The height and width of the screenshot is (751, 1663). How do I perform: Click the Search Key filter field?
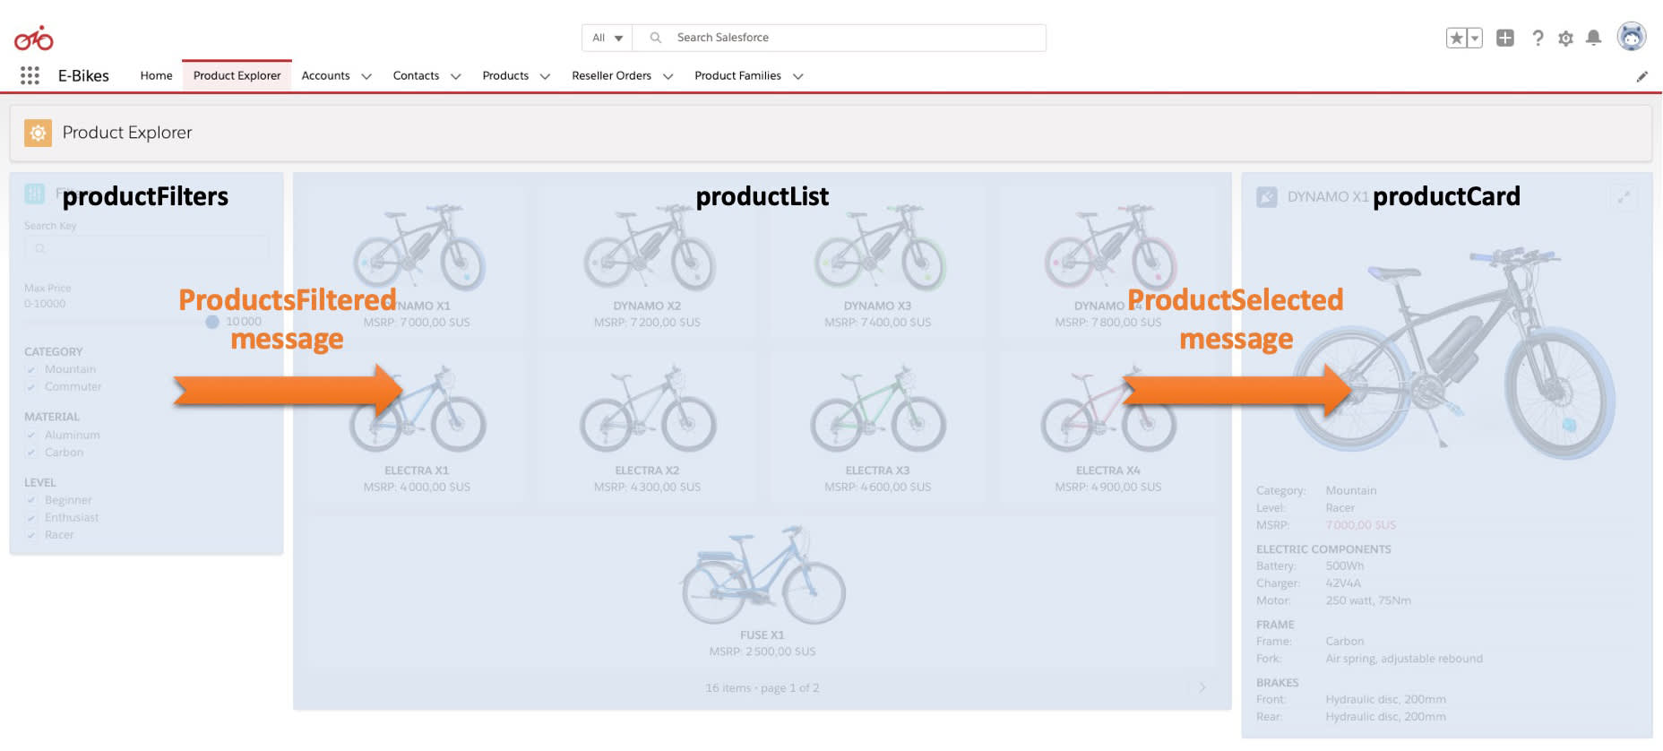[146, 248]
